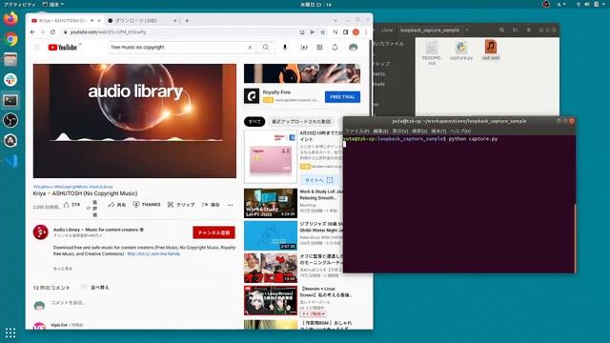
Task: Click the Chrome back arrow
Action: coord(32,32)
